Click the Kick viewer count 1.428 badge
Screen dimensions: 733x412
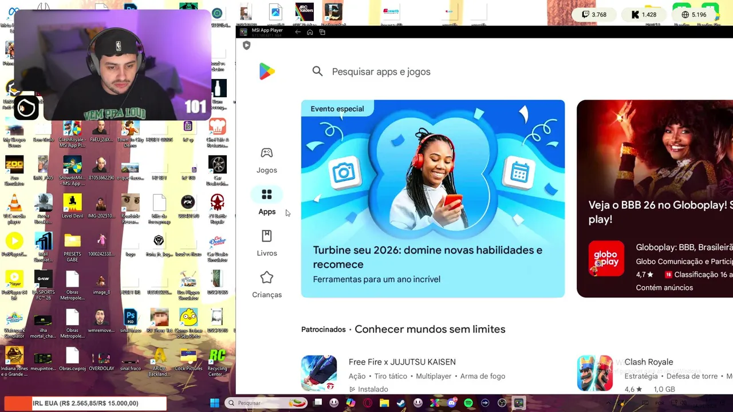point(644,15)
